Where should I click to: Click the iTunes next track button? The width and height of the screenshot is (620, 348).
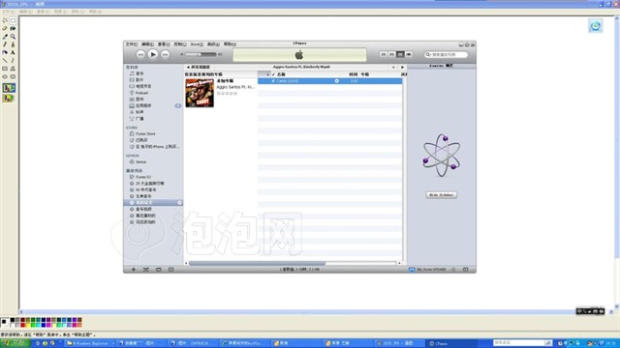click(x=166, y=54)
